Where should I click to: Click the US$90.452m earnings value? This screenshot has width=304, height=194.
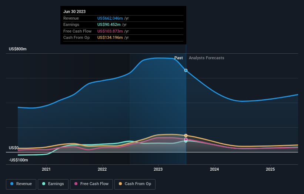point(109,24)
